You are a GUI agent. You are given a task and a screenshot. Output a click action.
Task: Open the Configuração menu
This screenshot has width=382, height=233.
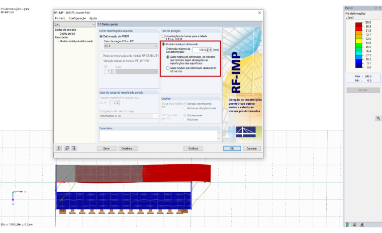[x=77, y=18]
